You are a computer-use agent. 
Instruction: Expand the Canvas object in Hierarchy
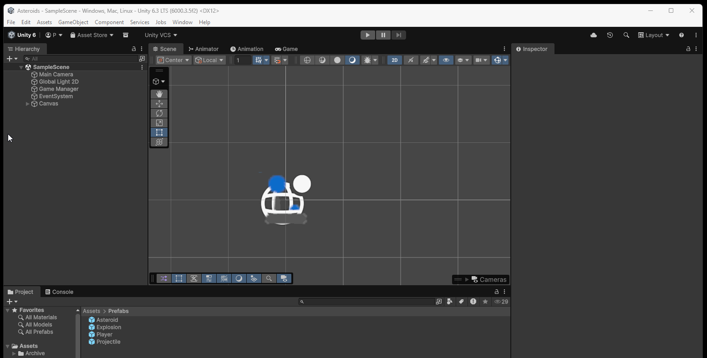click(28, 104)
